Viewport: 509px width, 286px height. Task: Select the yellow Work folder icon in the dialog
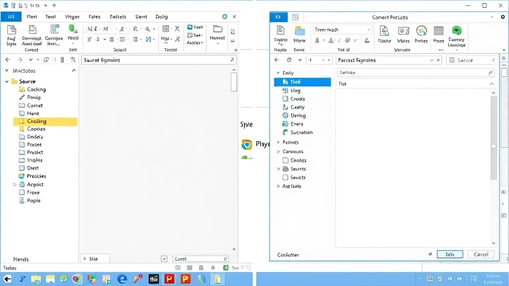click(301, 30)
